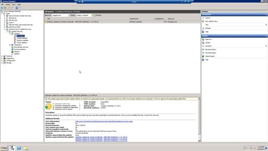Image resolution: width=268 pixels, height=151 pixels.
Task: Sort by the Classification column header
Action: pyautogui.click(x=141, y=18)
